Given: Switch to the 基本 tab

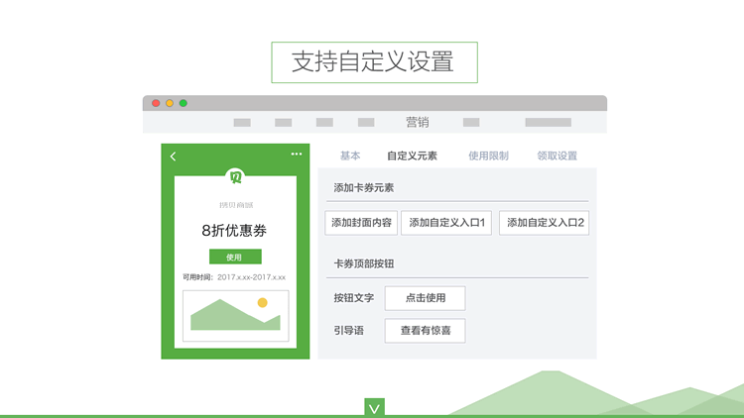Looking at the screenshot, I should (x=350, y=156).
